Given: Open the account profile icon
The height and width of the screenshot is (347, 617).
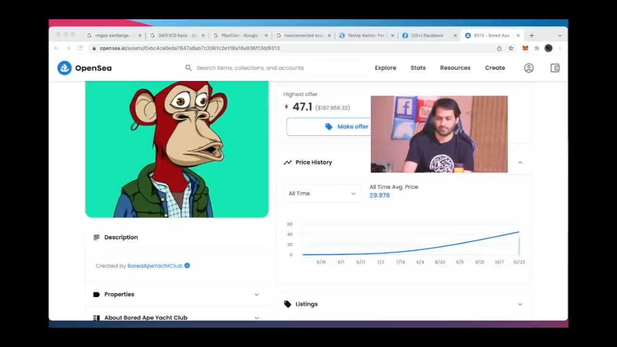Looking at the screenshot, I should [529, 68].
